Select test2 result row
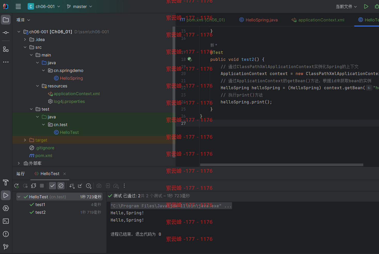379x254 pixels. pyautogui.click(x=59, y=212)
